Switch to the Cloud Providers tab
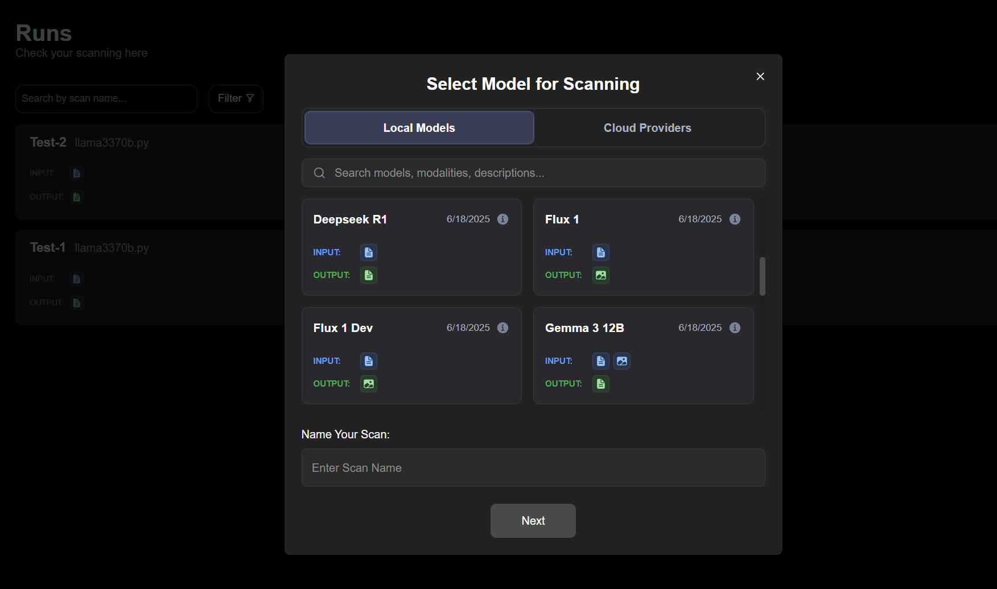This screenshot has height=589, width=997. click(x=647, y=127)
